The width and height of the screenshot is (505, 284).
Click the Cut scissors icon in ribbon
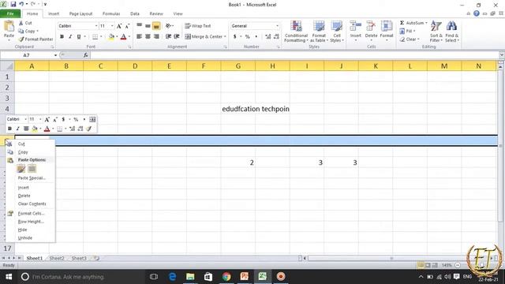point(21,23)
